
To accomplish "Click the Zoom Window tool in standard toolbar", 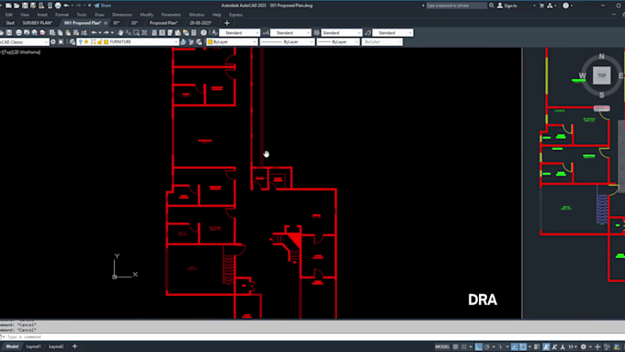I will point(136,33).
